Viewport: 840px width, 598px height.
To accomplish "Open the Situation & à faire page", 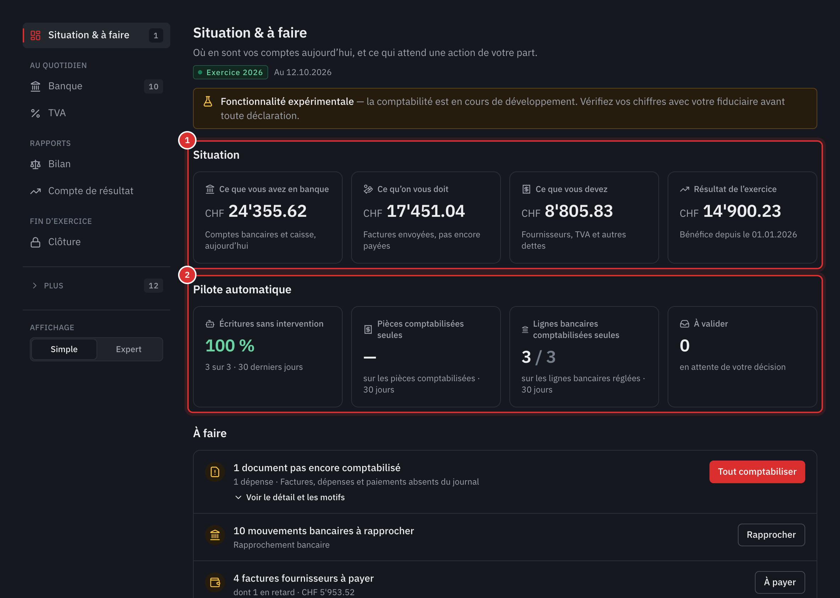I will click(x=96, y=35).
